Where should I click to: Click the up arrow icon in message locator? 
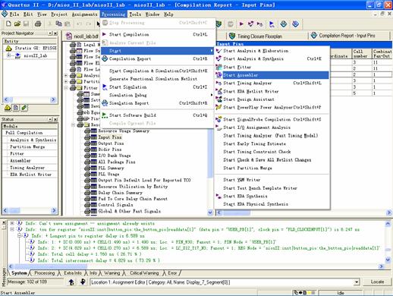(71, 282)
